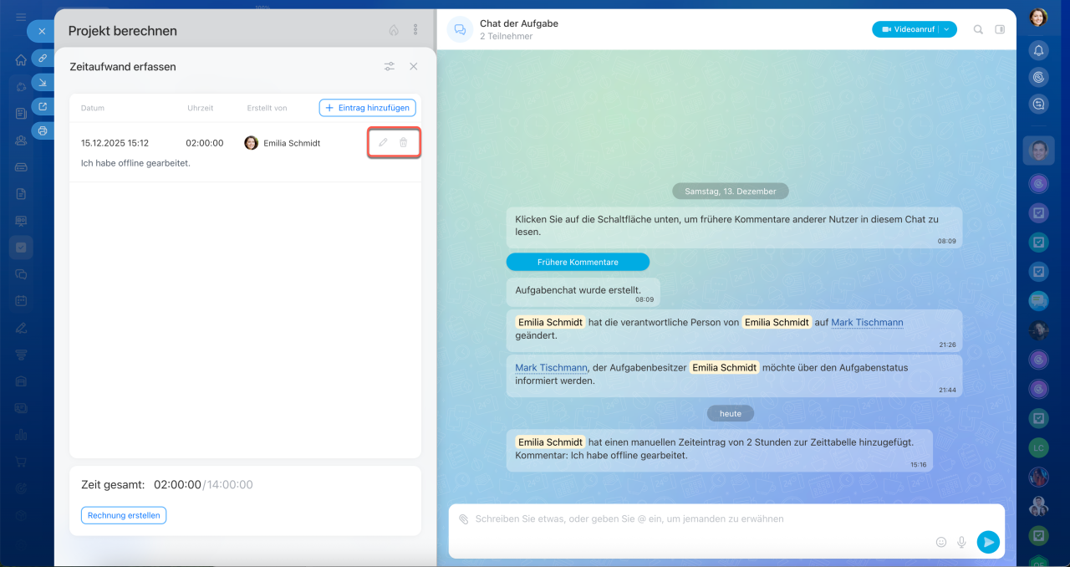Delete the time entry via trash icon
1070x567 pixels.
pos(404,143)
